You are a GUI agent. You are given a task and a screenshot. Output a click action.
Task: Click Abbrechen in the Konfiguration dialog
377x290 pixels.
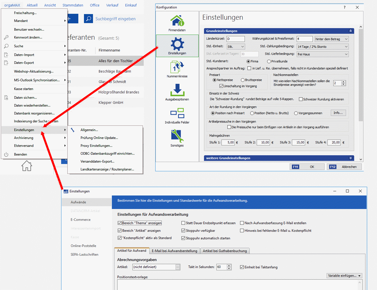[344, 167]
